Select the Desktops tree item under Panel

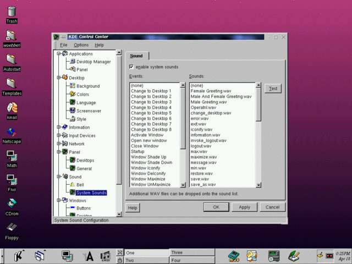pyautogui.click(x=85, y=160)
